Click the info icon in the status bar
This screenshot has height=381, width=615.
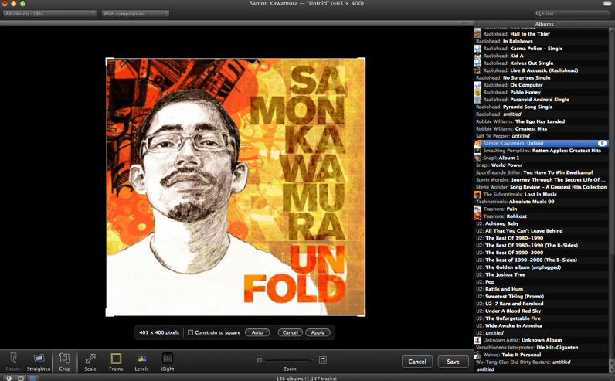(8, 378)
